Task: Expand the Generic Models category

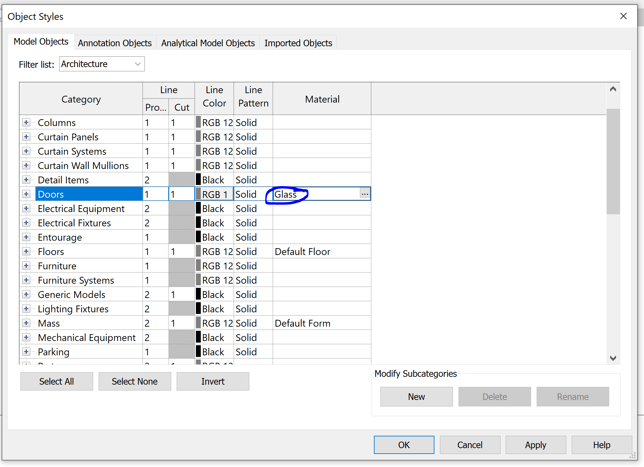Action: tap(26, 294)
